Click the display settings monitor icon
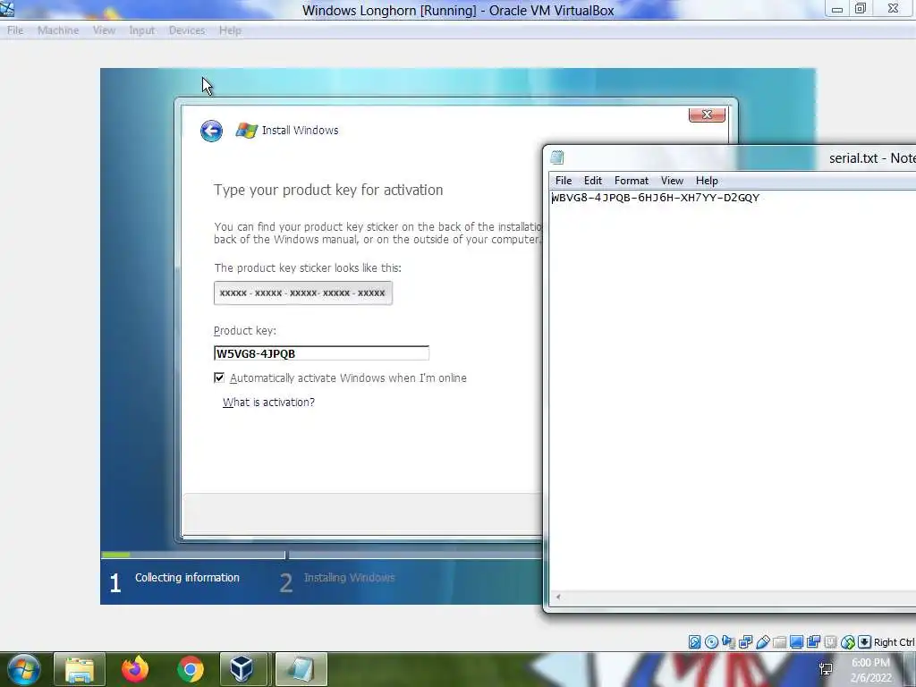Image resolution: width=916 pixels, height=687 pixels. 796,642
